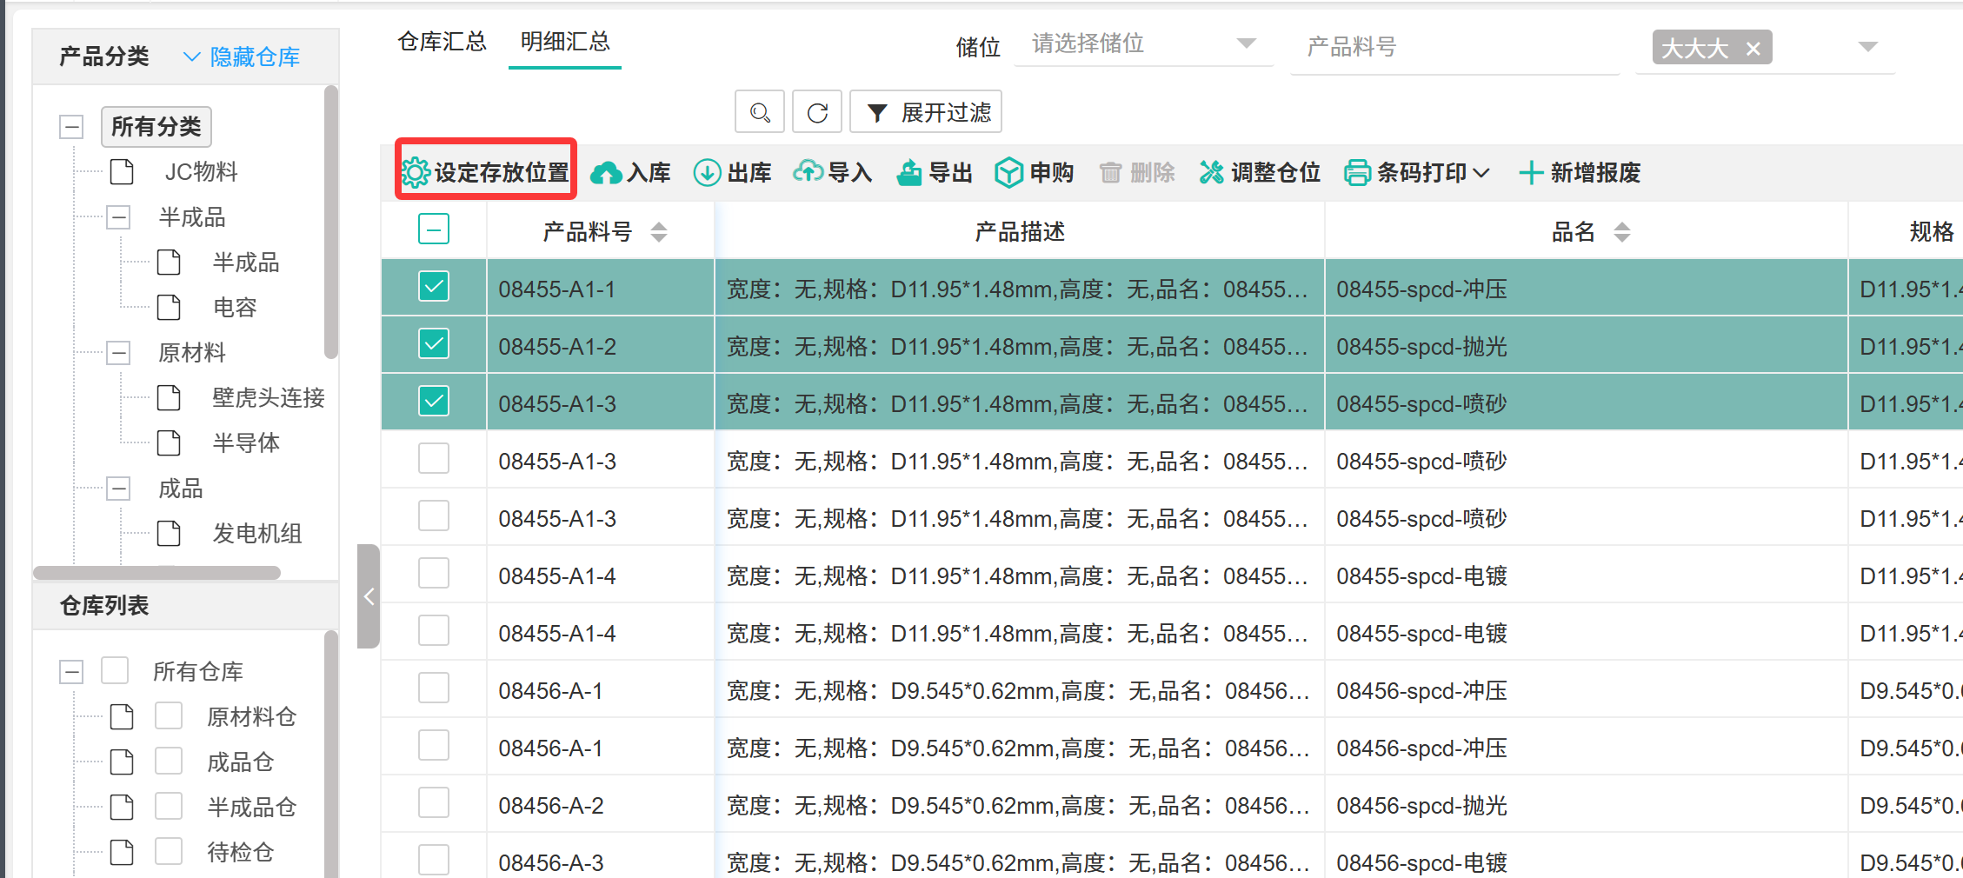
Task: Click the 出库 download icon
Action: 707,173
